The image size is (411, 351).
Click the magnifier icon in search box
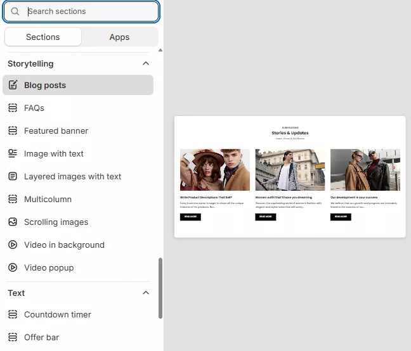pyautogui.click(x=16, y=11)
